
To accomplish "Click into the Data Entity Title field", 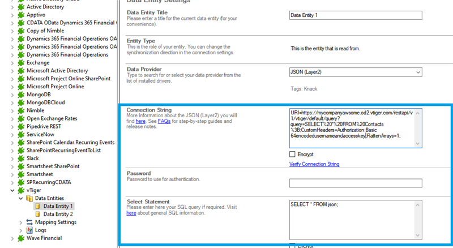I will point(355,16).
